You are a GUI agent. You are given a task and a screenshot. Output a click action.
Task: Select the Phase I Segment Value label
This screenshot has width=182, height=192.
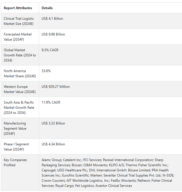16,147
